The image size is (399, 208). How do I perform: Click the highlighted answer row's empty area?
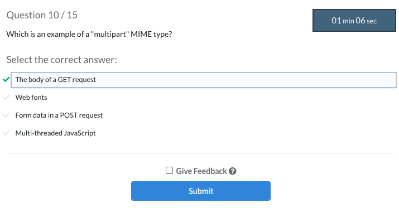coord(244,80)
